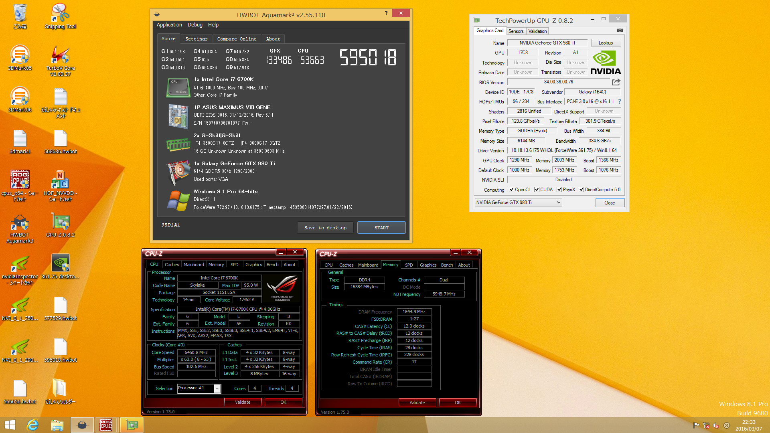Toggle the PhysX checkbox in GPU-Z
This screenshot has height=433, width=770.
559,190
